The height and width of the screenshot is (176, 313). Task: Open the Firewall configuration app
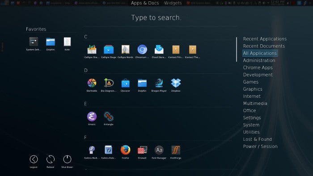click(142, 152)
